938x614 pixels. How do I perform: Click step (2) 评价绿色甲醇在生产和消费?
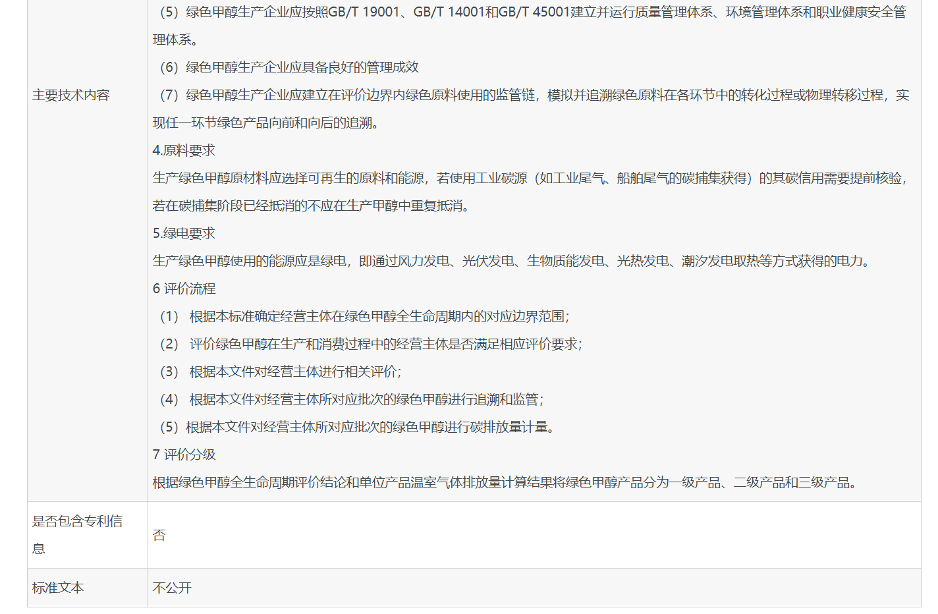[371, 344]
